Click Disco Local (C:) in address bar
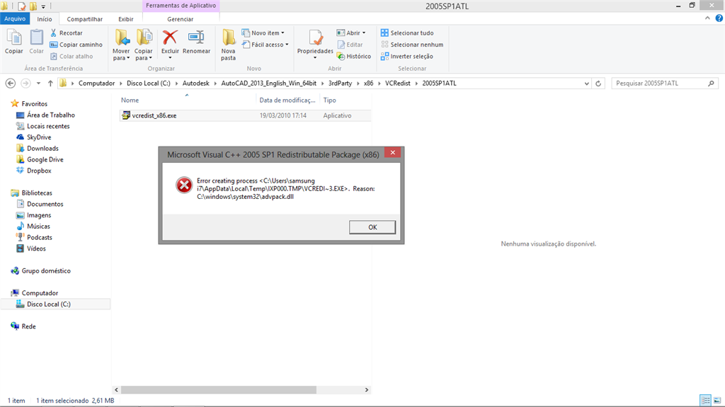Viewport: 725px width, 407px height. click(x=149, y=84)
